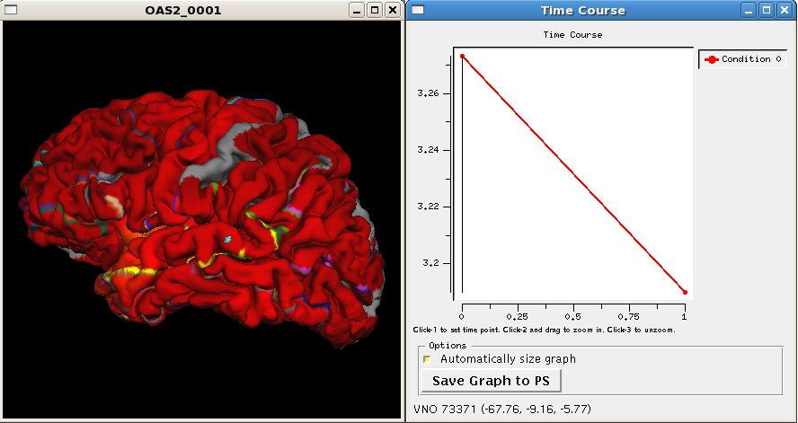Minimize the Time Course window
Screen dimensions: 798x423
[749, 10]
